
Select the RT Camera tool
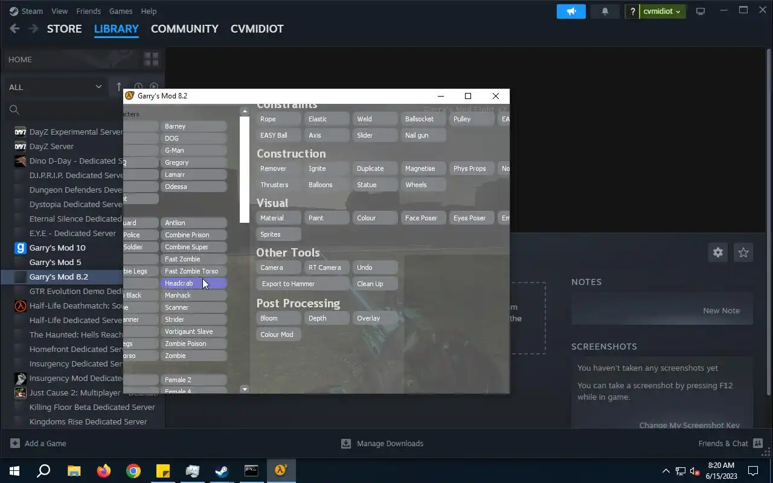point(327,267)
